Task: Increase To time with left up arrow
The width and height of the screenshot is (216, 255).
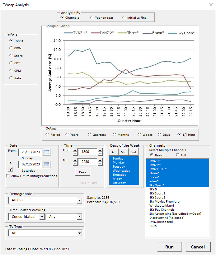Action: [75, 160]
